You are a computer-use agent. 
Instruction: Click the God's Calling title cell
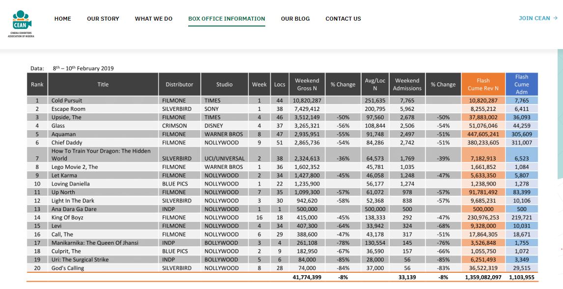click(x=68, y=268)
